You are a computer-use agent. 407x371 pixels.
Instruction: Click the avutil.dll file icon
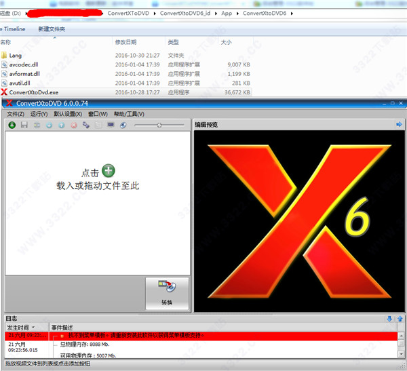coord(4,83)
